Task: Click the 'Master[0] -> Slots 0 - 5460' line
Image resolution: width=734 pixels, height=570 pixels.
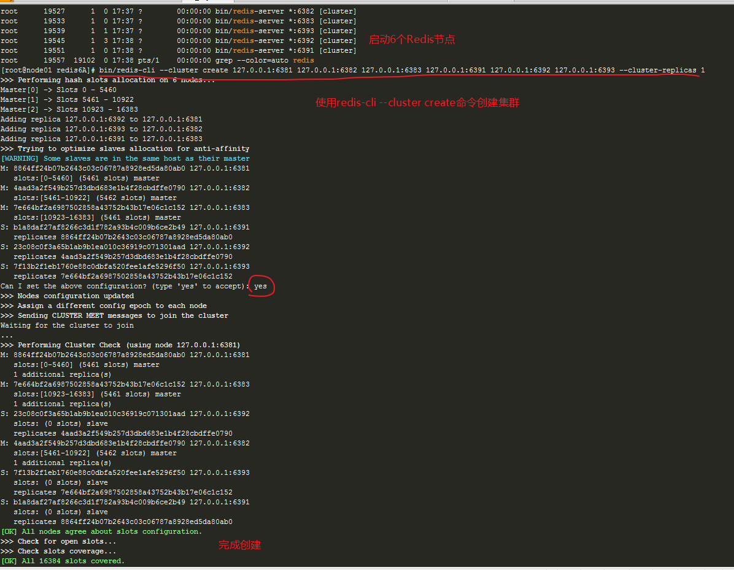Action: [58, 90]
